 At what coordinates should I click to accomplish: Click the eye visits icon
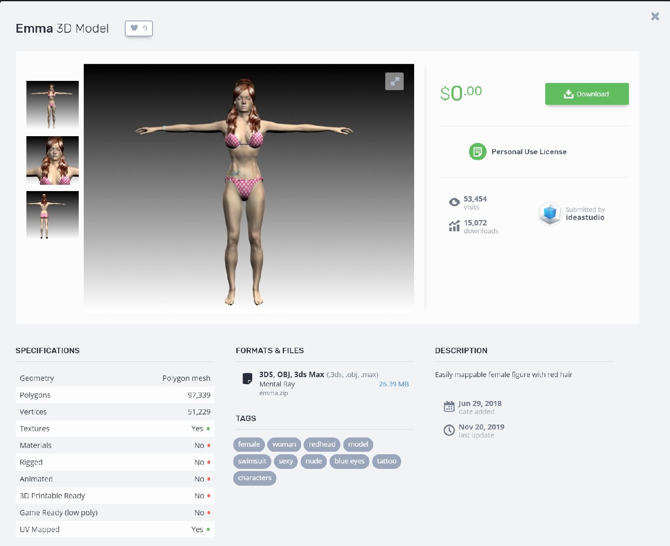(454, 202)
